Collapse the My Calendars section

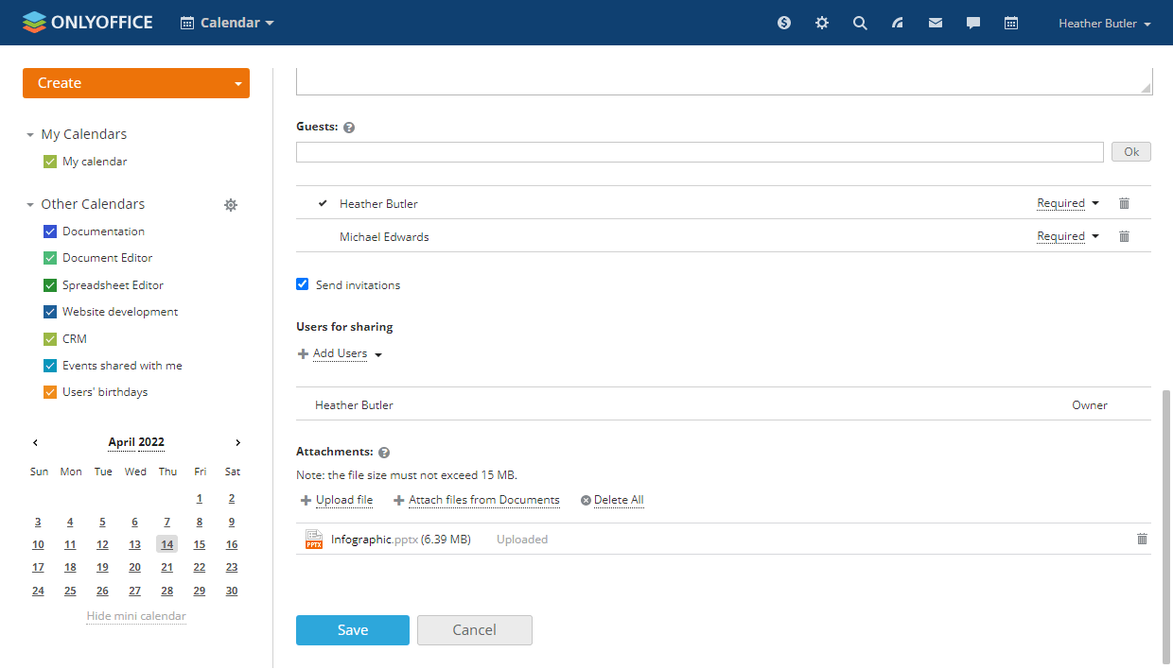tap(30, 135)
